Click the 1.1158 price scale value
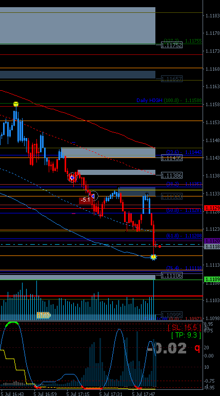 pyautogui.click(x=212, y=104)
